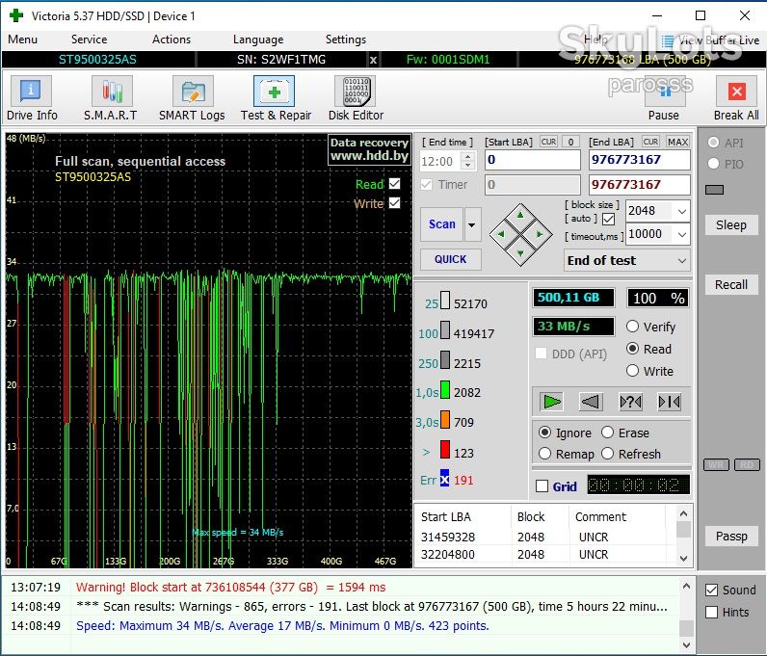
Task: Click the down arrow of the diamond navigator
Action: pos(520,253)
